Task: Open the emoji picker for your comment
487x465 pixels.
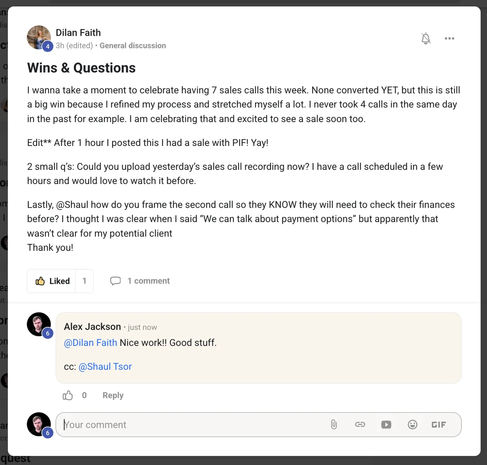Action: click(412, 424)
